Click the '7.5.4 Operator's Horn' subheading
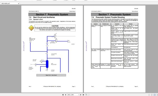This screenshot has height=96, width=158. click(x=36, y=19)
